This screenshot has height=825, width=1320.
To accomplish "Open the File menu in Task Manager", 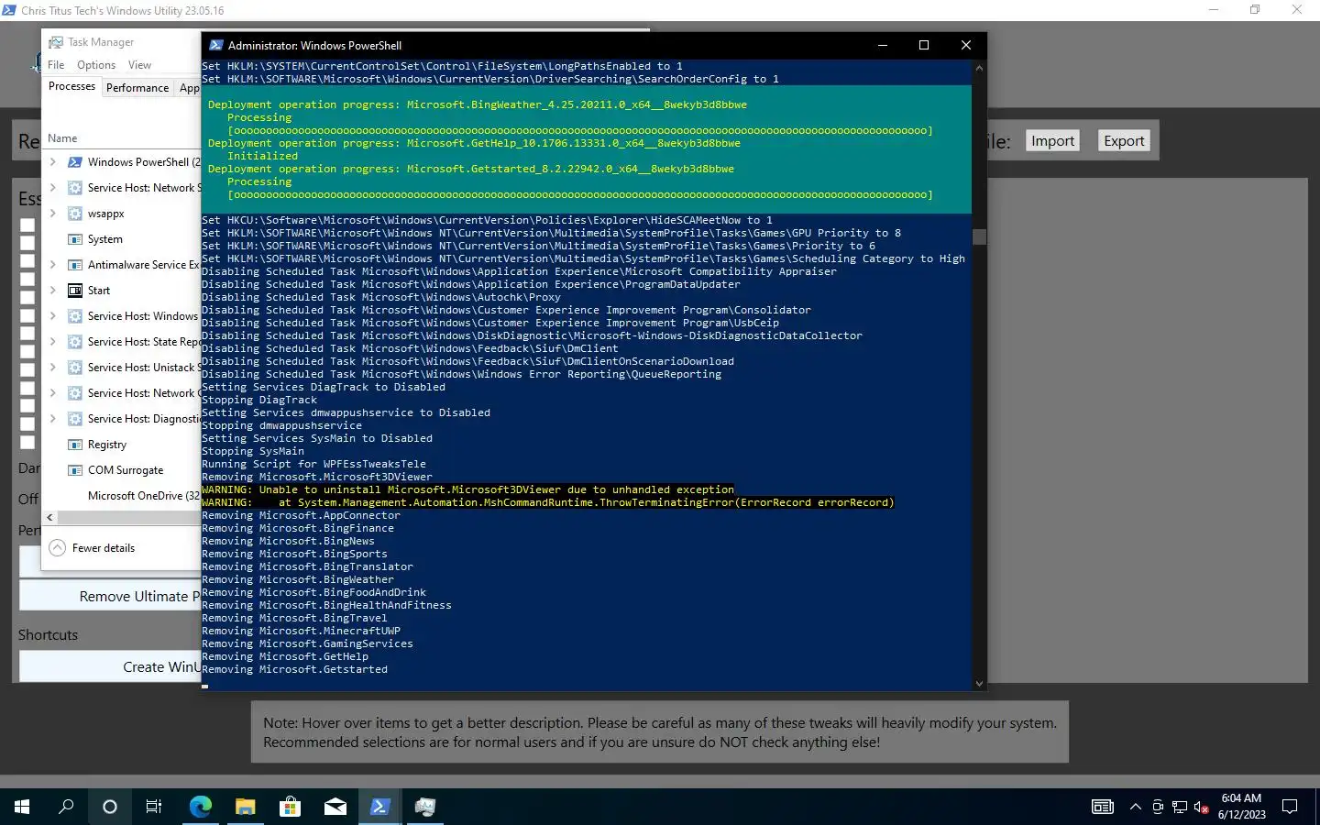I will pyautogui.click(x=56, y=65).
